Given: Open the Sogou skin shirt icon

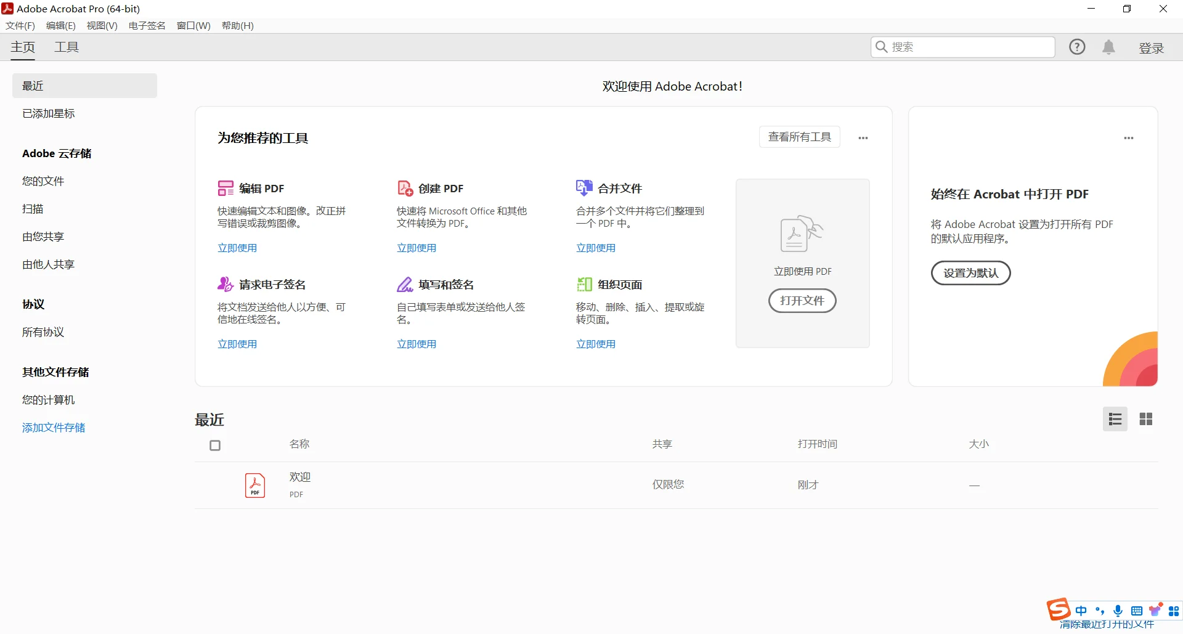Looking at the screenshot, I should tap(1156, 609).
